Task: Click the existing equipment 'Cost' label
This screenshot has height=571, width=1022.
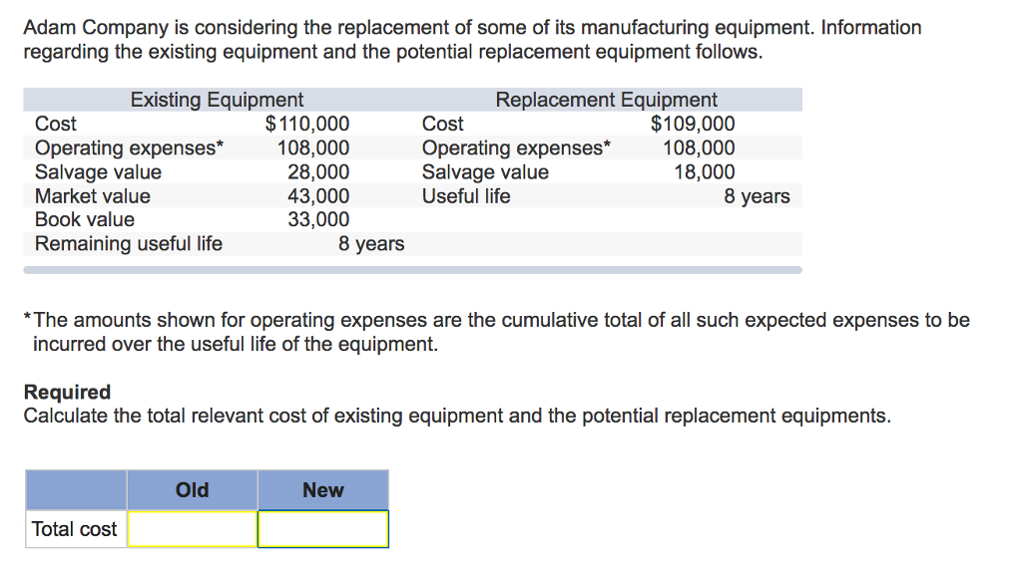Action: [56, 124]
